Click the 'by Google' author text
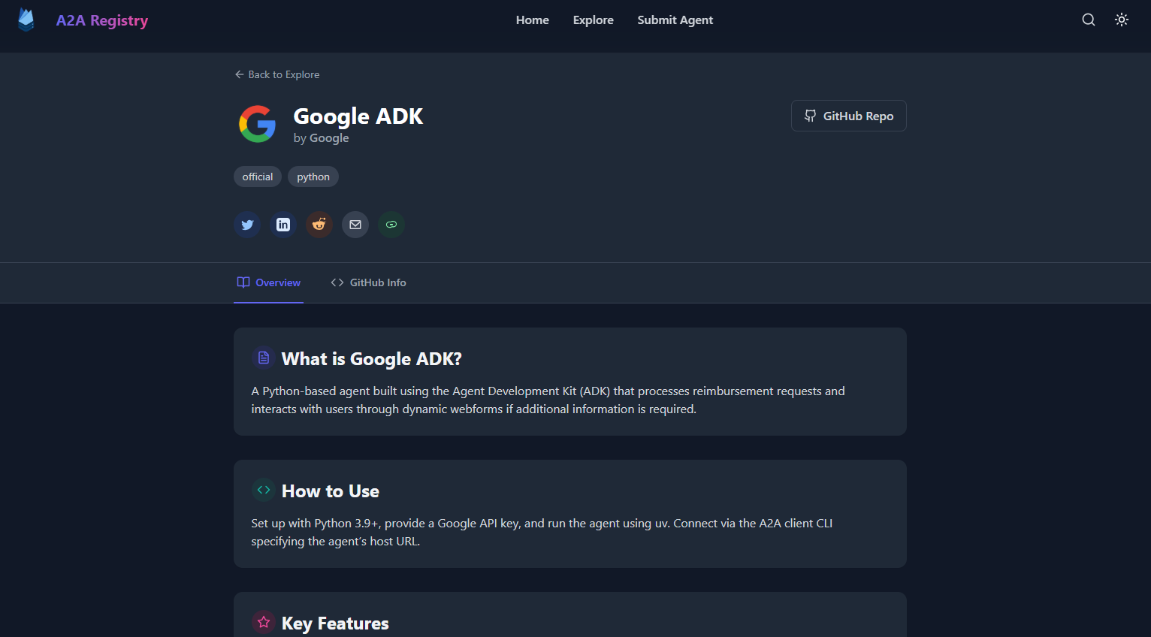This screenshot has height=637, width=1151. pos(322,138)
